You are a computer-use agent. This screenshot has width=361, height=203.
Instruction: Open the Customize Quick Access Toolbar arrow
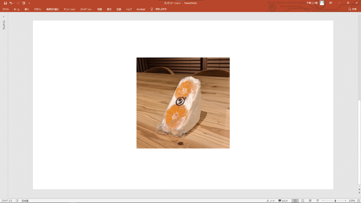click(x=29, y=3)
